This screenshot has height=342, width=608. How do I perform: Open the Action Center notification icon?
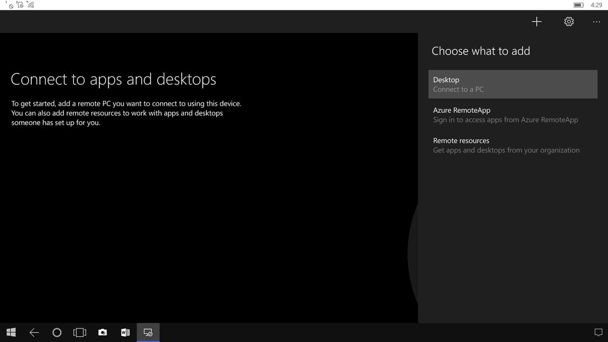tap(598, 332)
